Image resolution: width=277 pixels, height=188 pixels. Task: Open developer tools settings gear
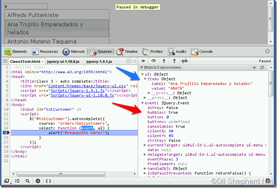(x=268, y=181)
